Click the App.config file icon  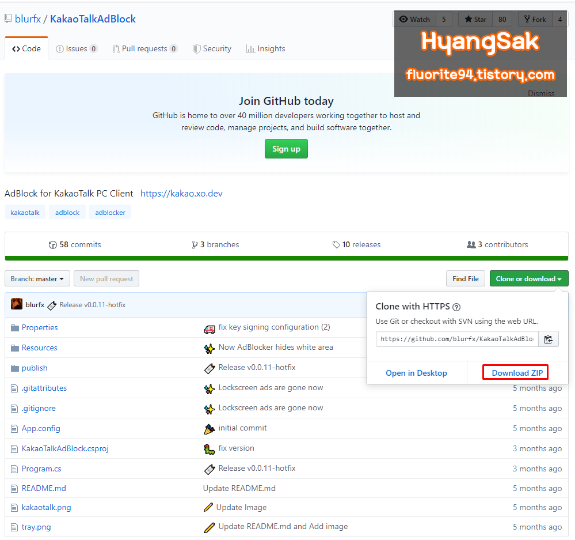tap(14, 429)
